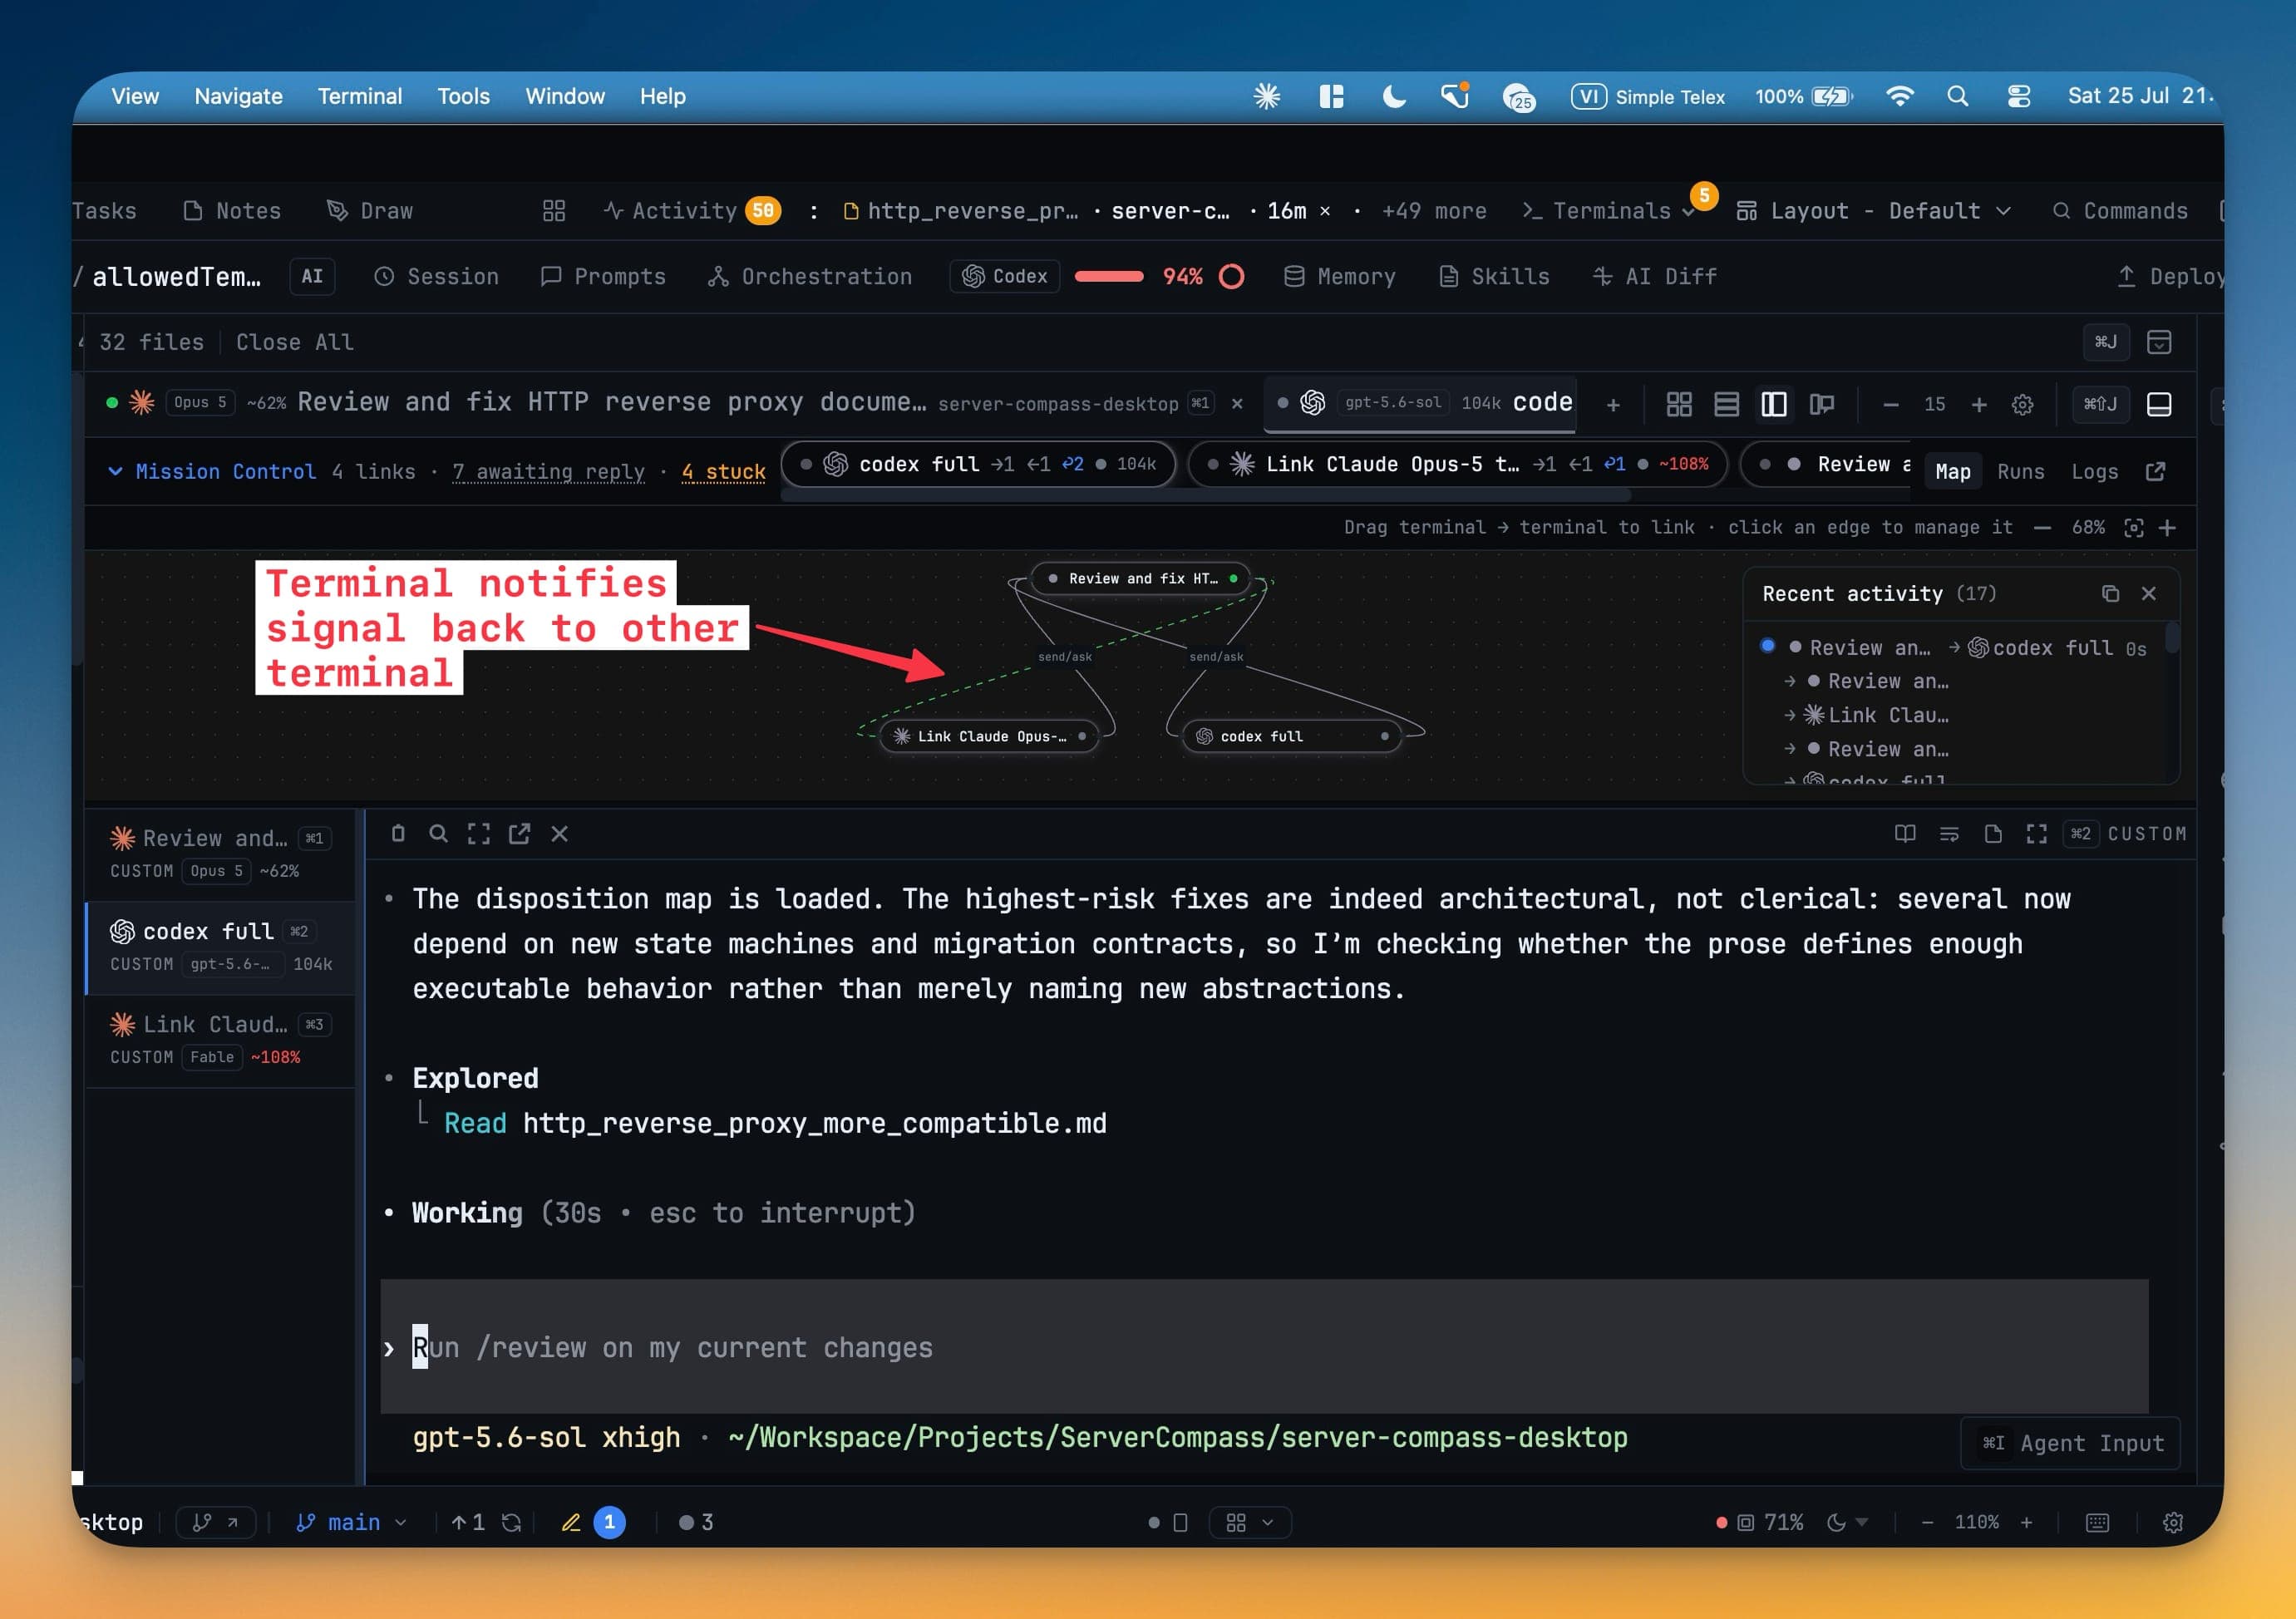Clear terminal with trash icon

coord(398,833)
